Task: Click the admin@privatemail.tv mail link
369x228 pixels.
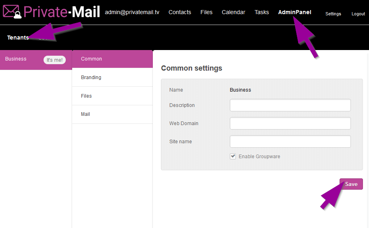Action: [x=132, y=12]
